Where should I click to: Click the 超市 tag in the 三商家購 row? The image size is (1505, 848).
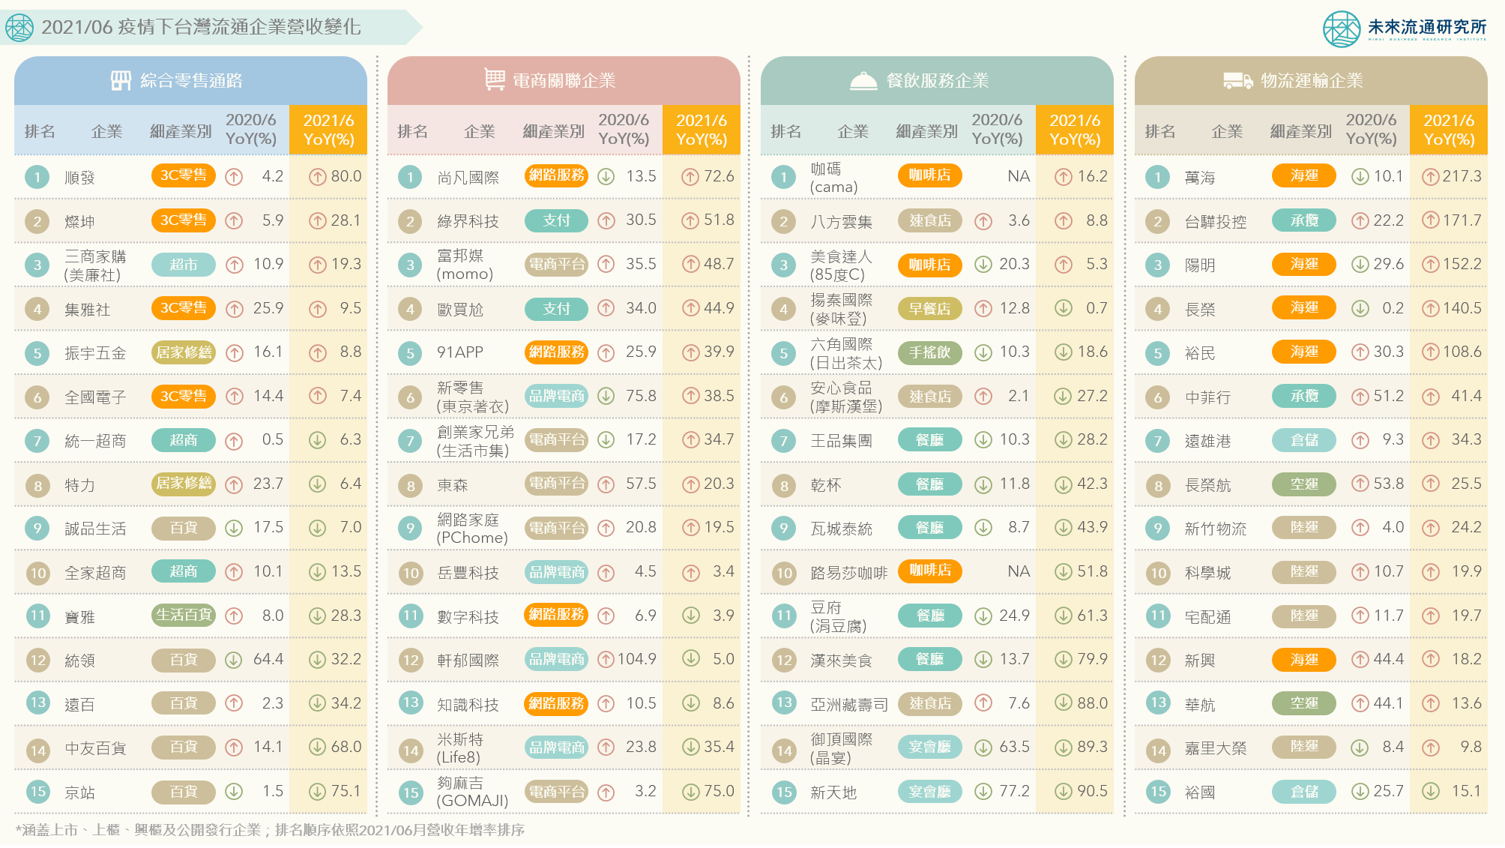coord(184,264)
